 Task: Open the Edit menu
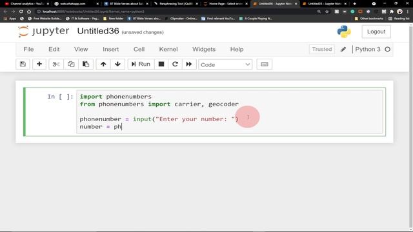[x=54, y=49]
